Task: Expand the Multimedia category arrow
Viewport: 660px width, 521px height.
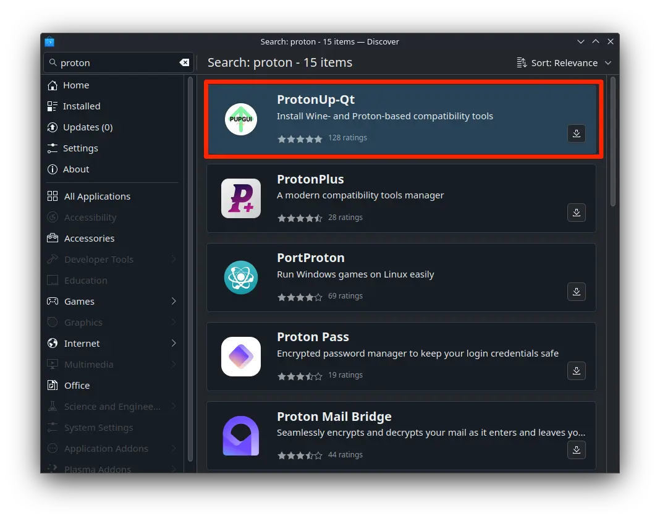Action: tap(174, 365)
